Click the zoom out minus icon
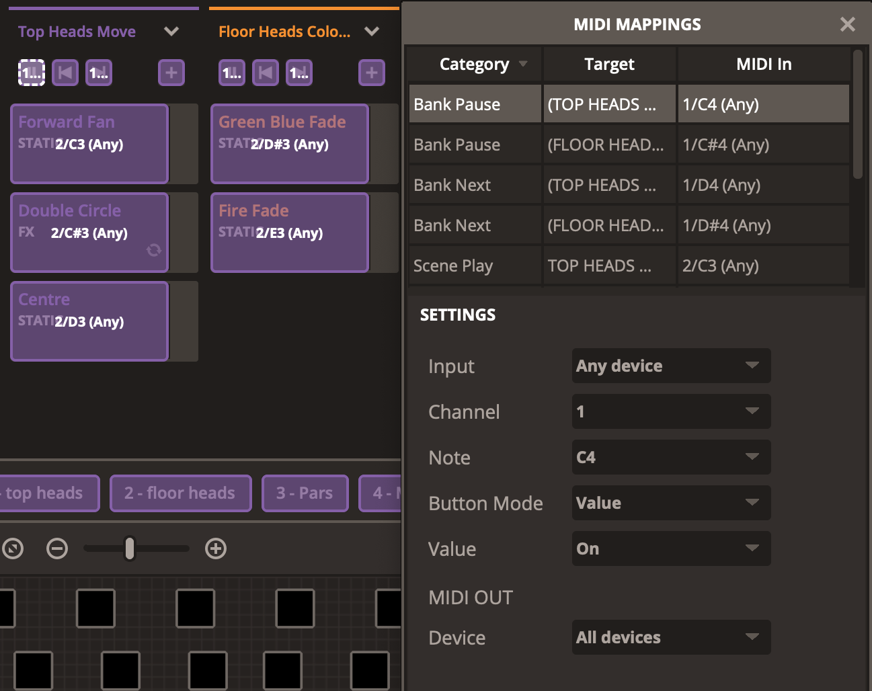This screenshot has width=872, height=691. [57, 549]
